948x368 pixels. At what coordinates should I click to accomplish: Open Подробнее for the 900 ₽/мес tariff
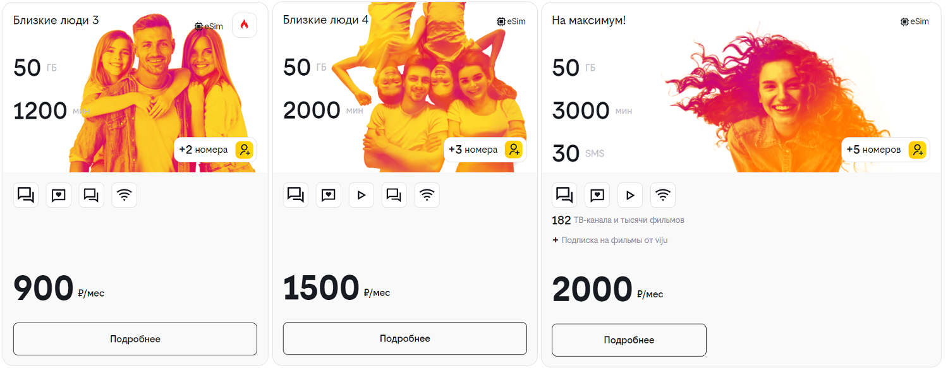[135, 339]
